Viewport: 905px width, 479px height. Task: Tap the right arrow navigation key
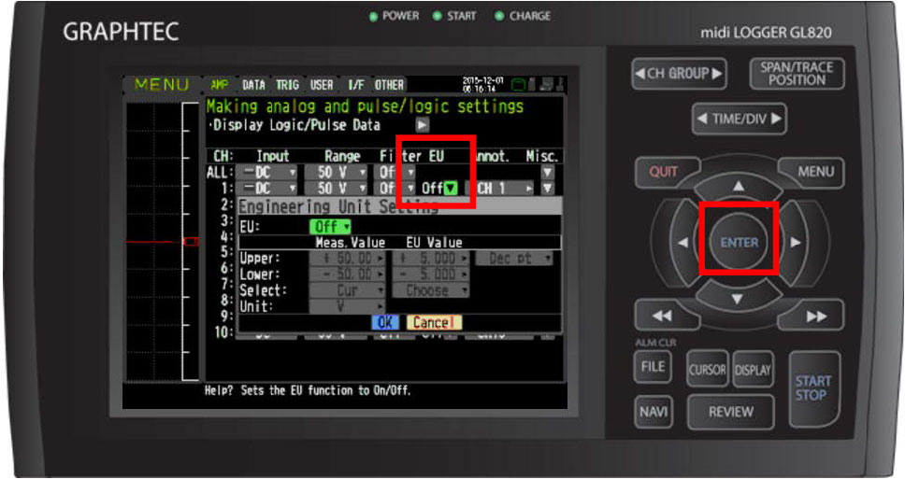click(x=796, y=243)
